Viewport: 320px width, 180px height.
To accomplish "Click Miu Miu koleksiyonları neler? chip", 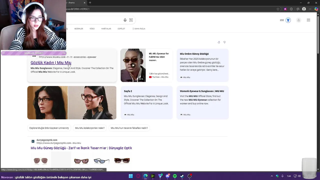I will 90,128.
